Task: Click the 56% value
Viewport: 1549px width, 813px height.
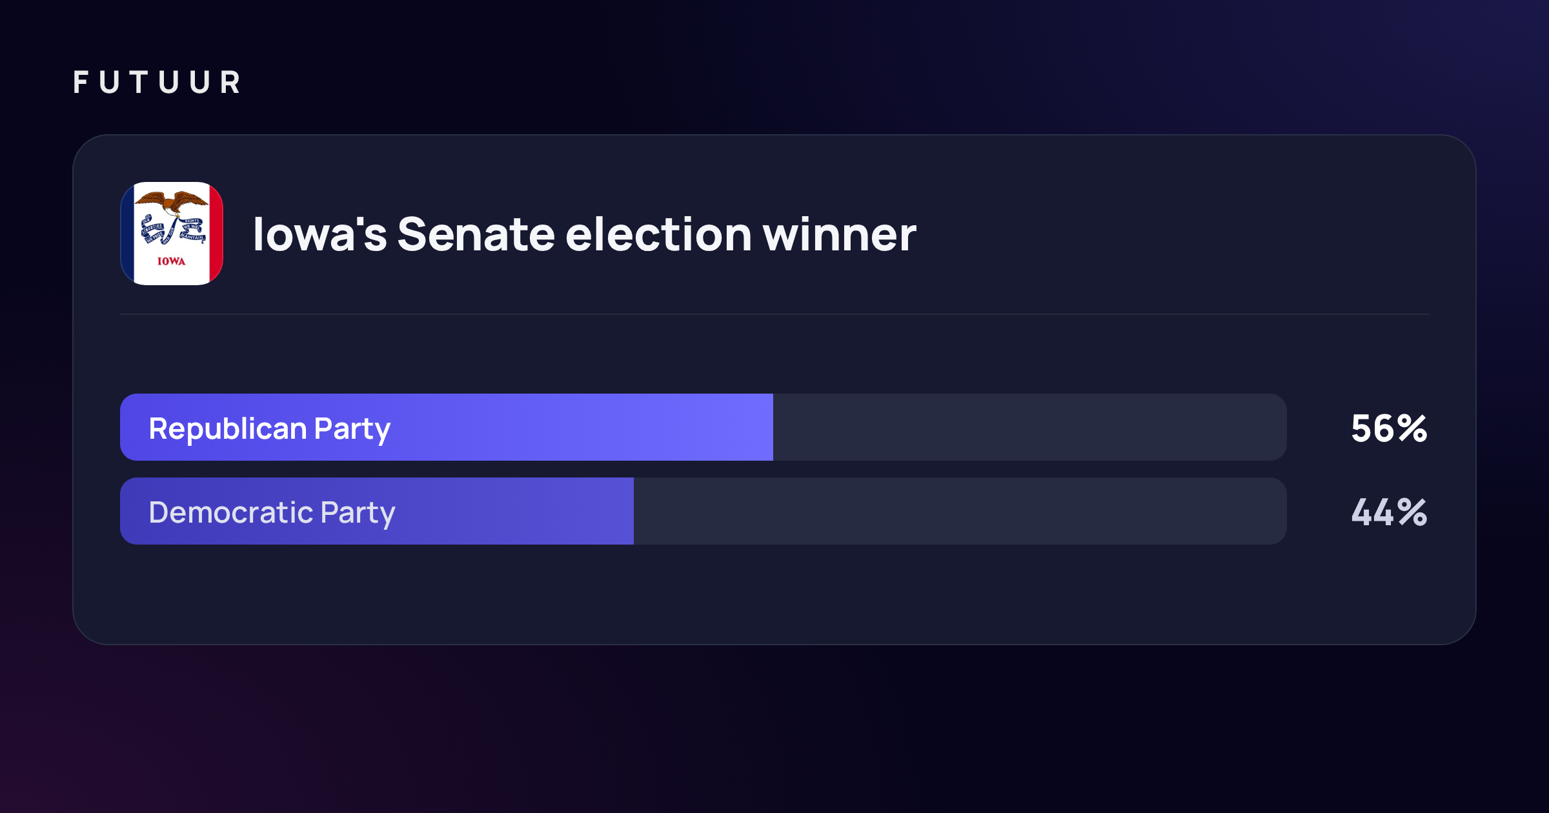Action: 1389,428
